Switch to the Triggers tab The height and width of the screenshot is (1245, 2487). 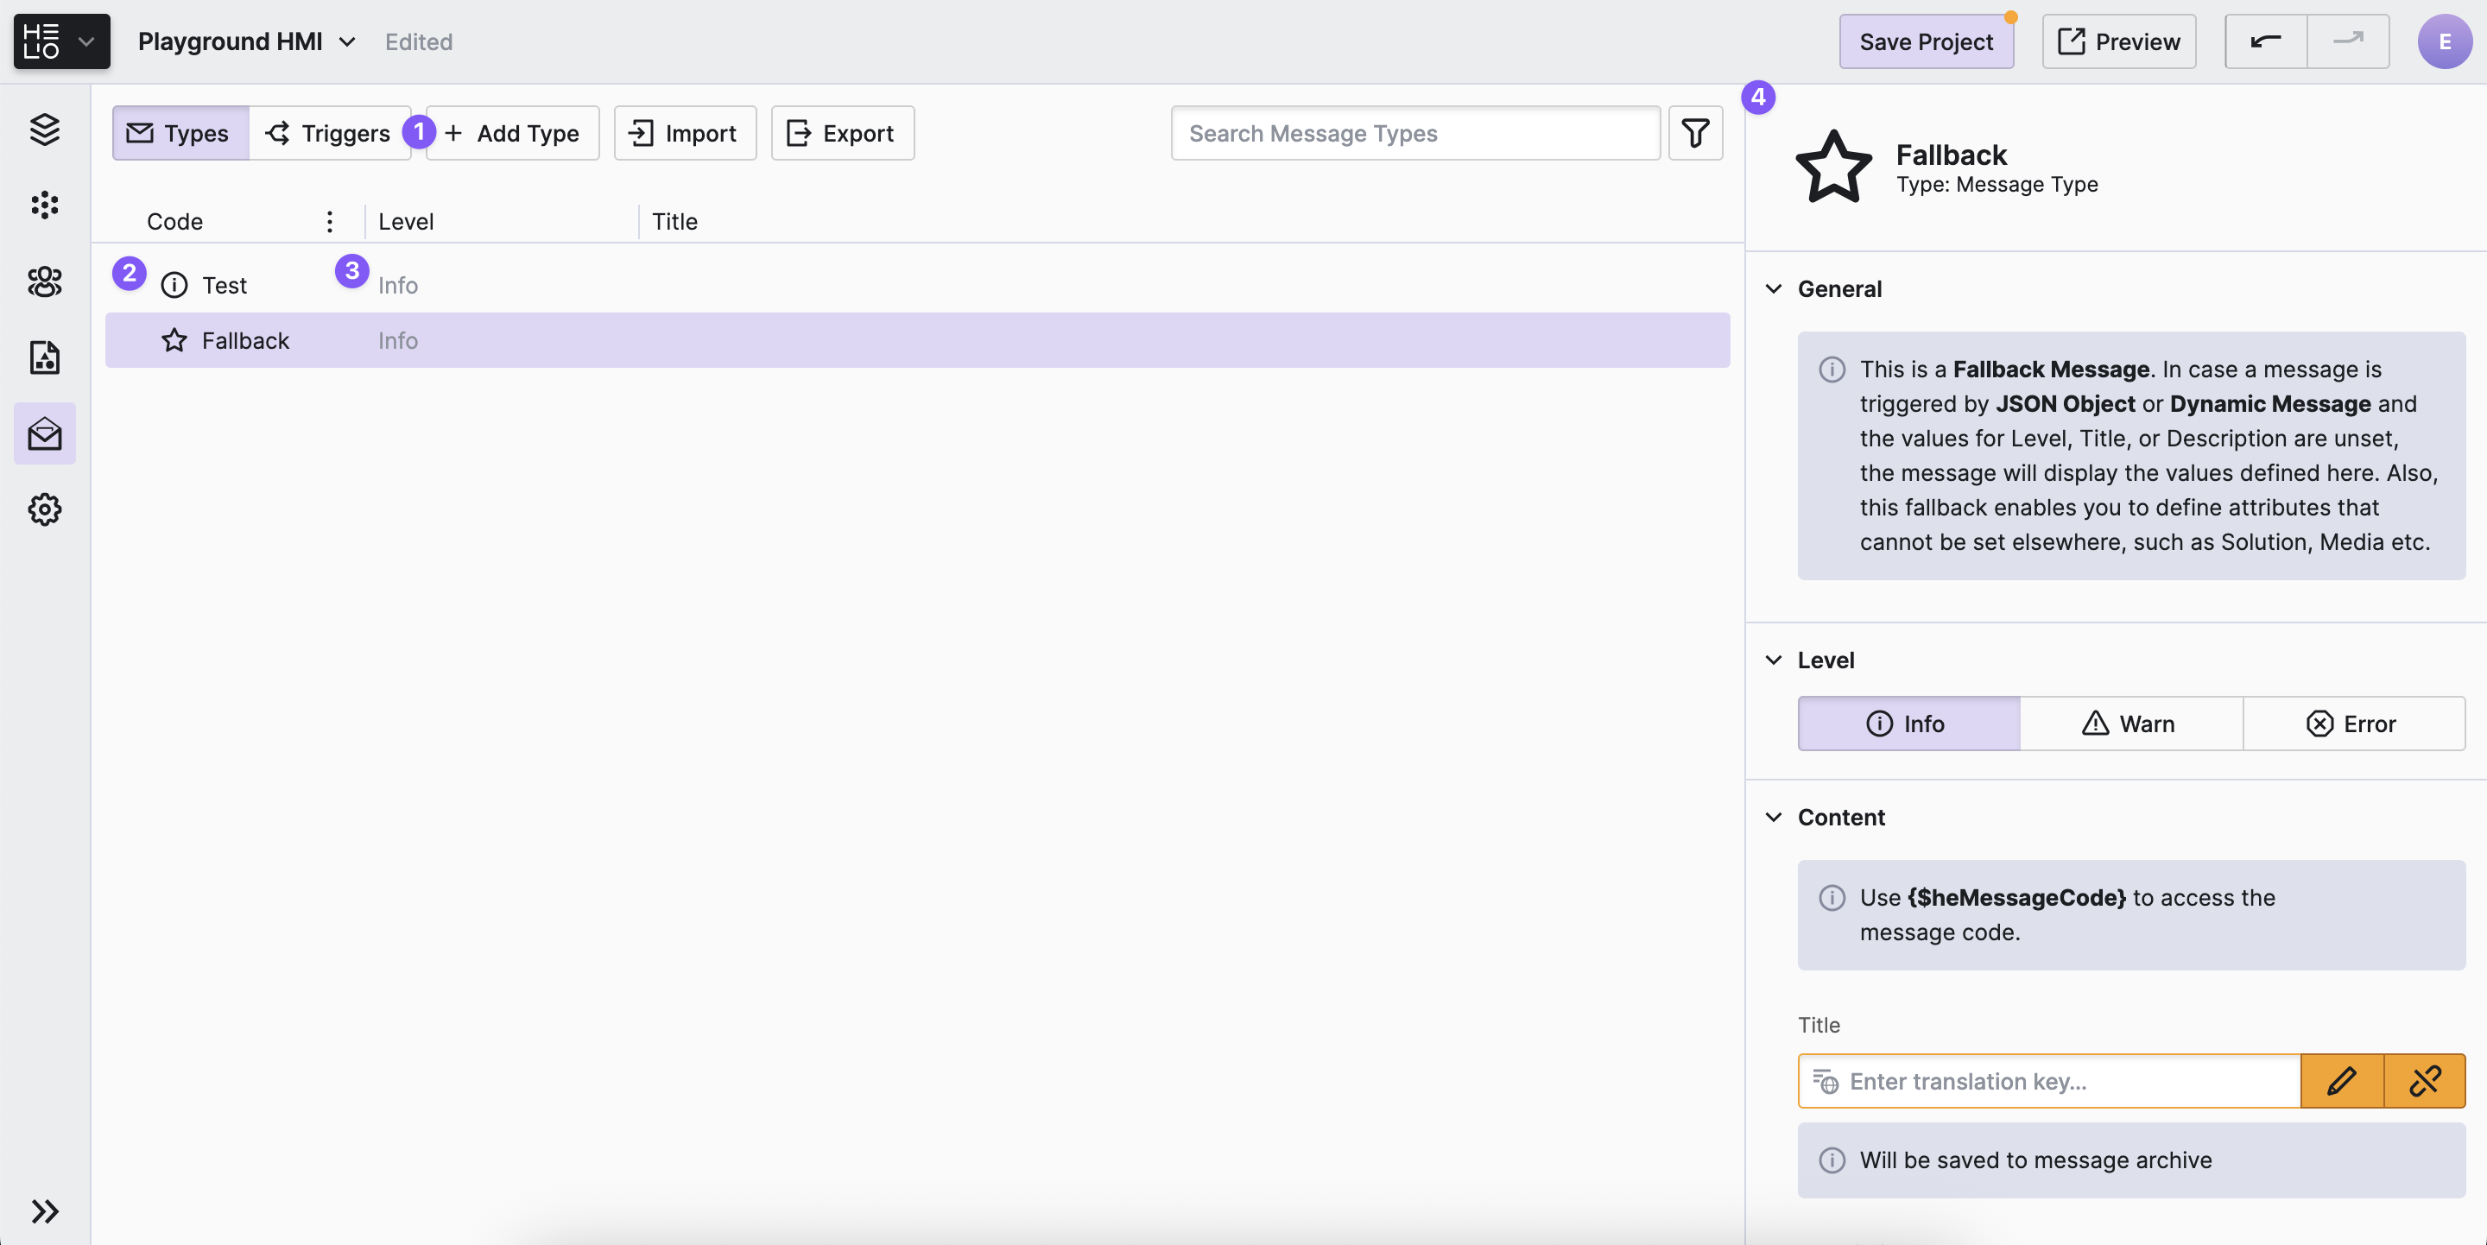pos(328,133)
